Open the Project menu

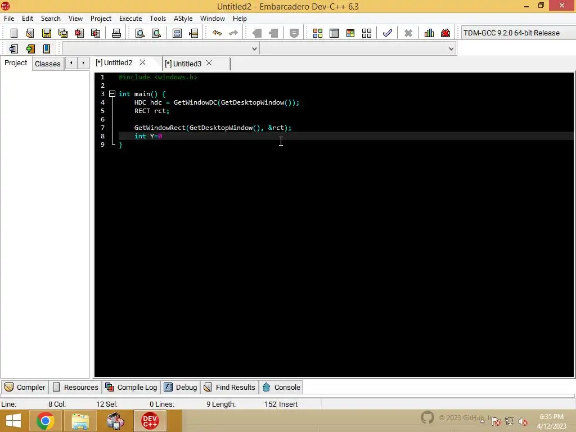click(101, 19)
